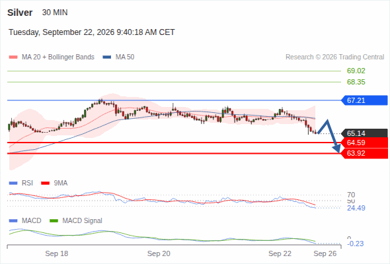Click the 69.02 resistance level label
390x264 pixels.
[x=356, y=71]
